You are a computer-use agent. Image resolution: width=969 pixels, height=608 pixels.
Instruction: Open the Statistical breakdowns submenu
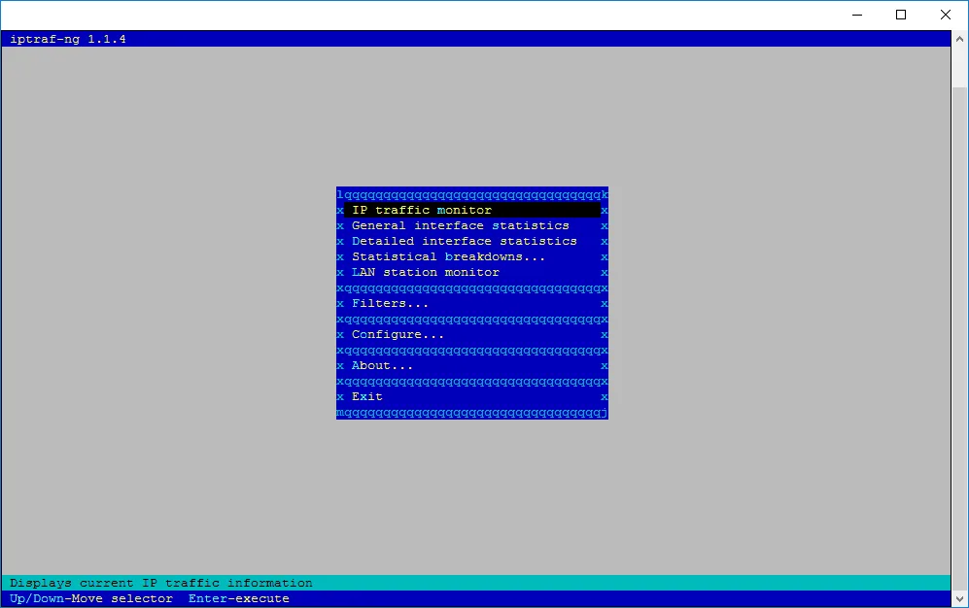(472, 256)
